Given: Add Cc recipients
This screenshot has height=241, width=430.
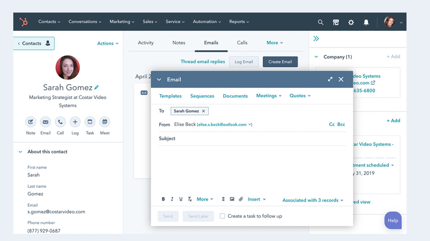Looking at the screenshot, I should click(332, 124).
